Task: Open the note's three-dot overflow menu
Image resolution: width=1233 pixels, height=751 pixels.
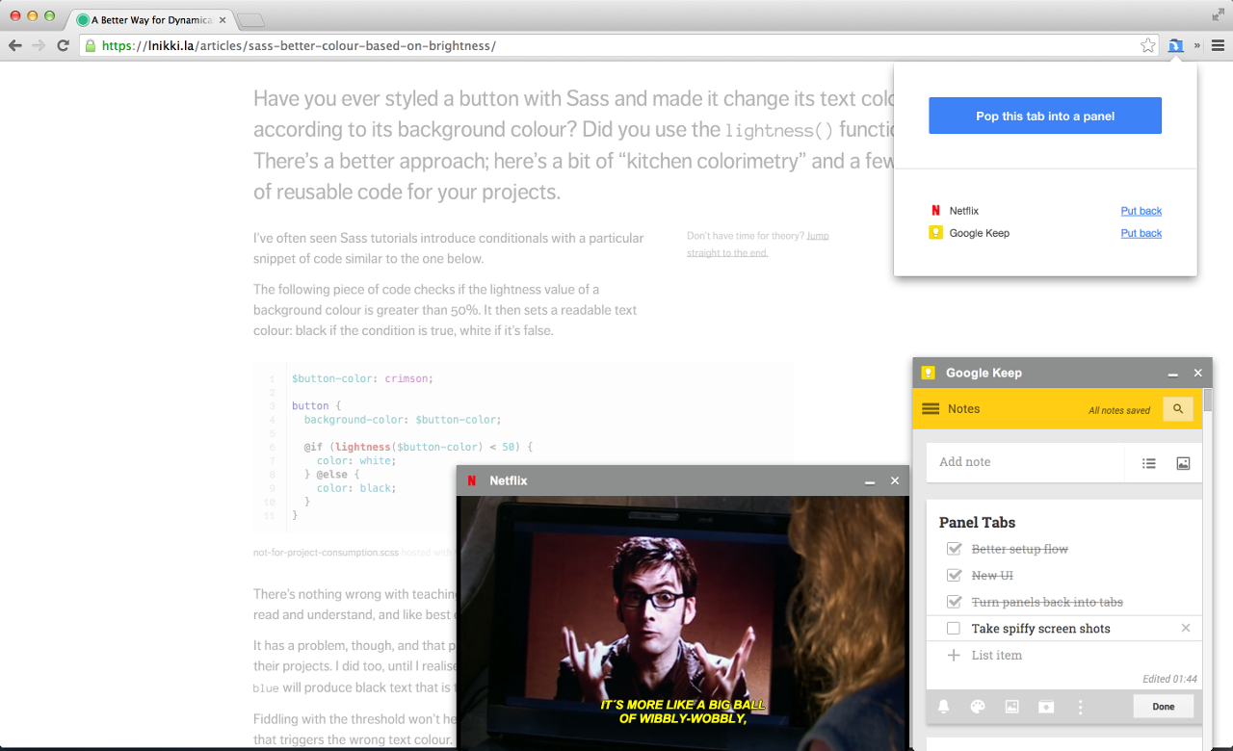Action: coord(1080,706)
